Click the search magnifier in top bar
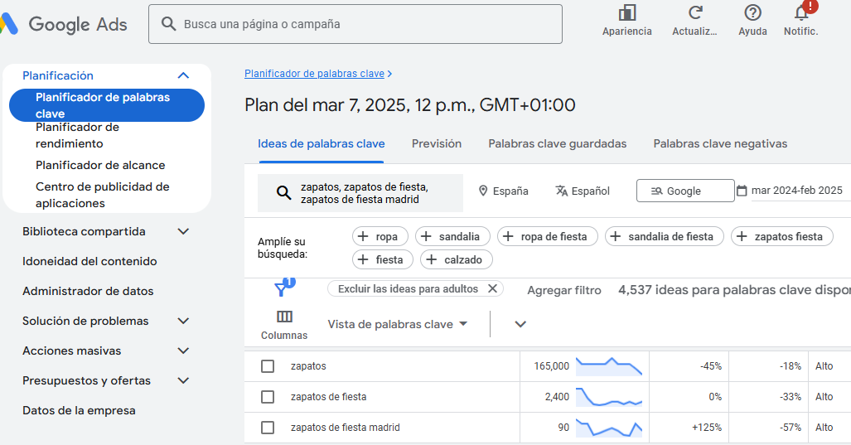The width and height of the screenshot is (851, 445). (169, 24)
